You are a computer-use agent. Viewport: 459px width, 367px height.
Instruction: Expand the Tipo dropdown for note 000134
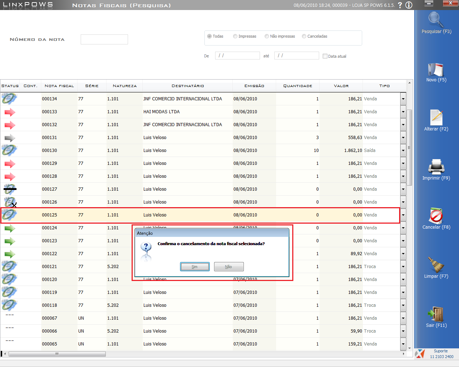(403, 99)
